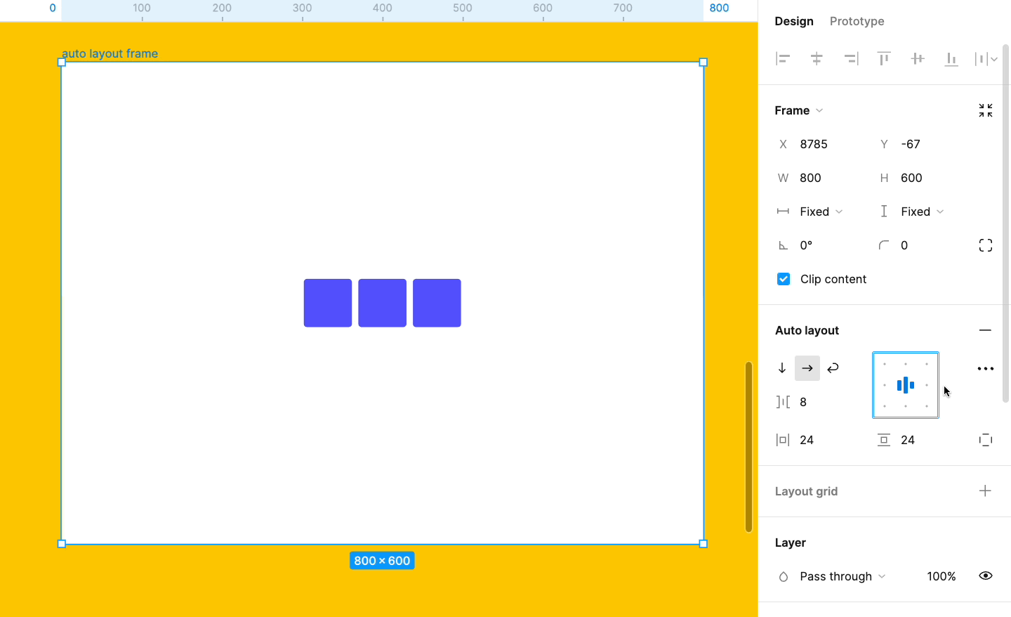1011x617 pixels.
Task: Click the bottom-right alignment dot
Action: [927, 406]
